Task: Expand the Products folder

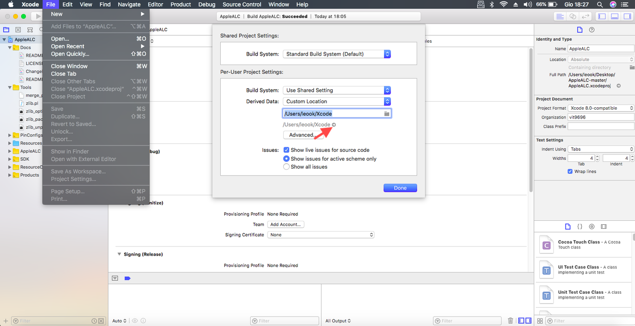Action: coord(10,175)
